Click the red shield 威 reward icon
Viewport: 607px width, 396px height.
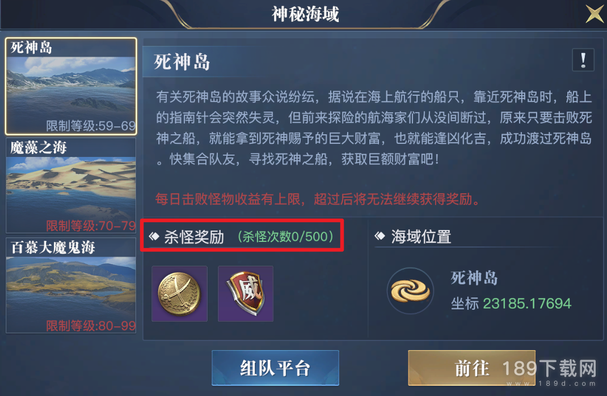[x=246, y=293]
